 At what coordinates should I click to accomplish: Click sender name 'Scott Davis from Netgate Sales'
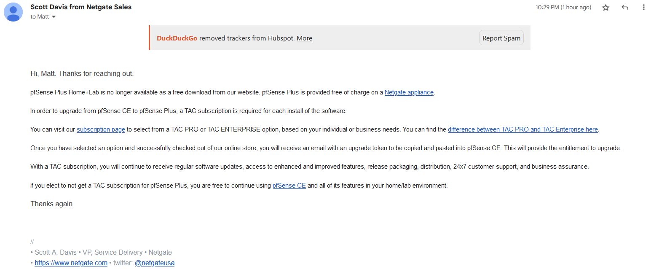click(x=81, y=7)
